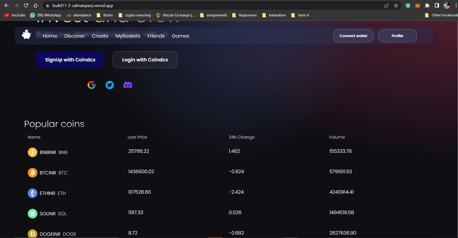The width and height of the screenshot is (458, 238).
Task: Click the piggy bank logo icon
Action: (26, 35)
